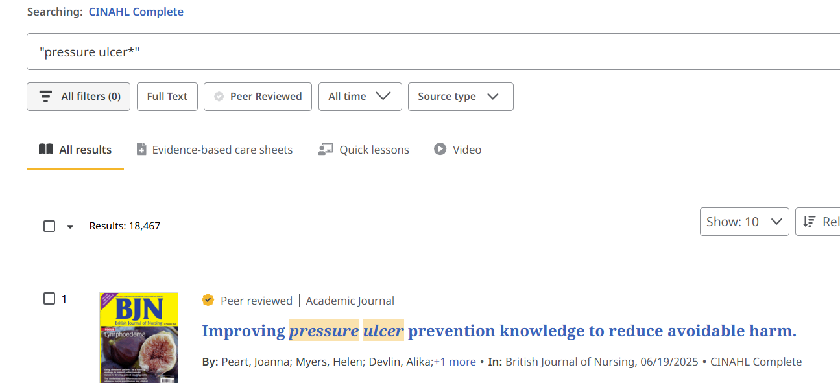This screenshot has height=383, width=840.
Task: Open the All time date dropdown
Action: [x=360, y=97]
